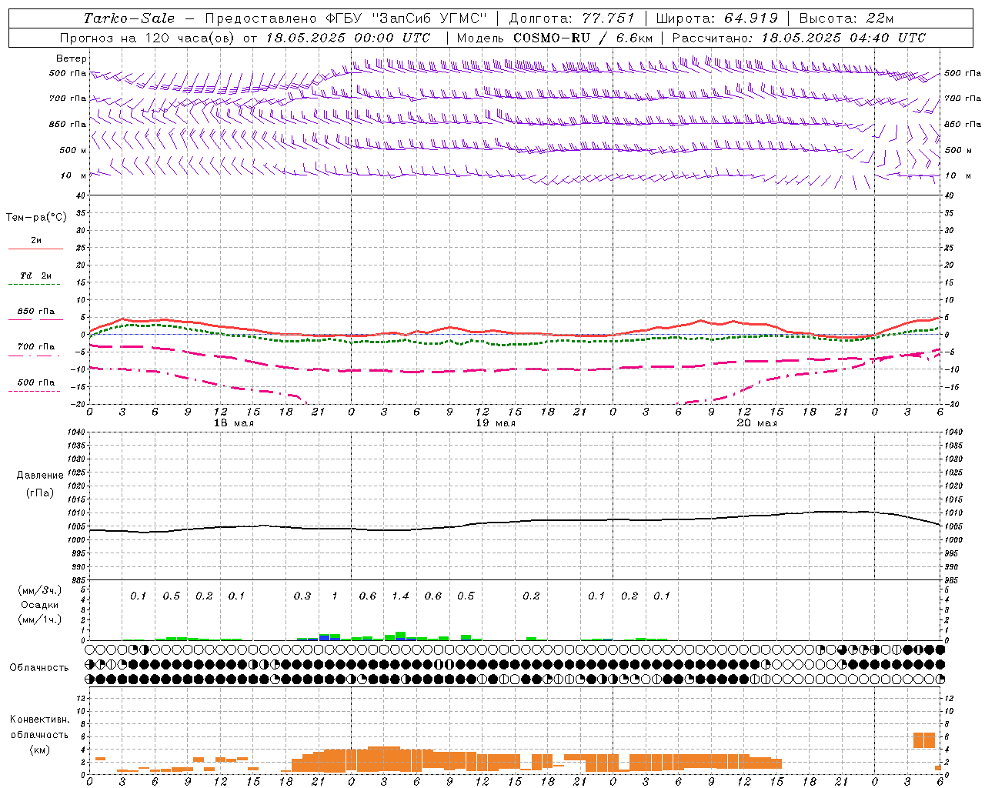Screen dimensions: 985x788
Task: Click the Осадки precipitation label
Action: tap(40, 605)
